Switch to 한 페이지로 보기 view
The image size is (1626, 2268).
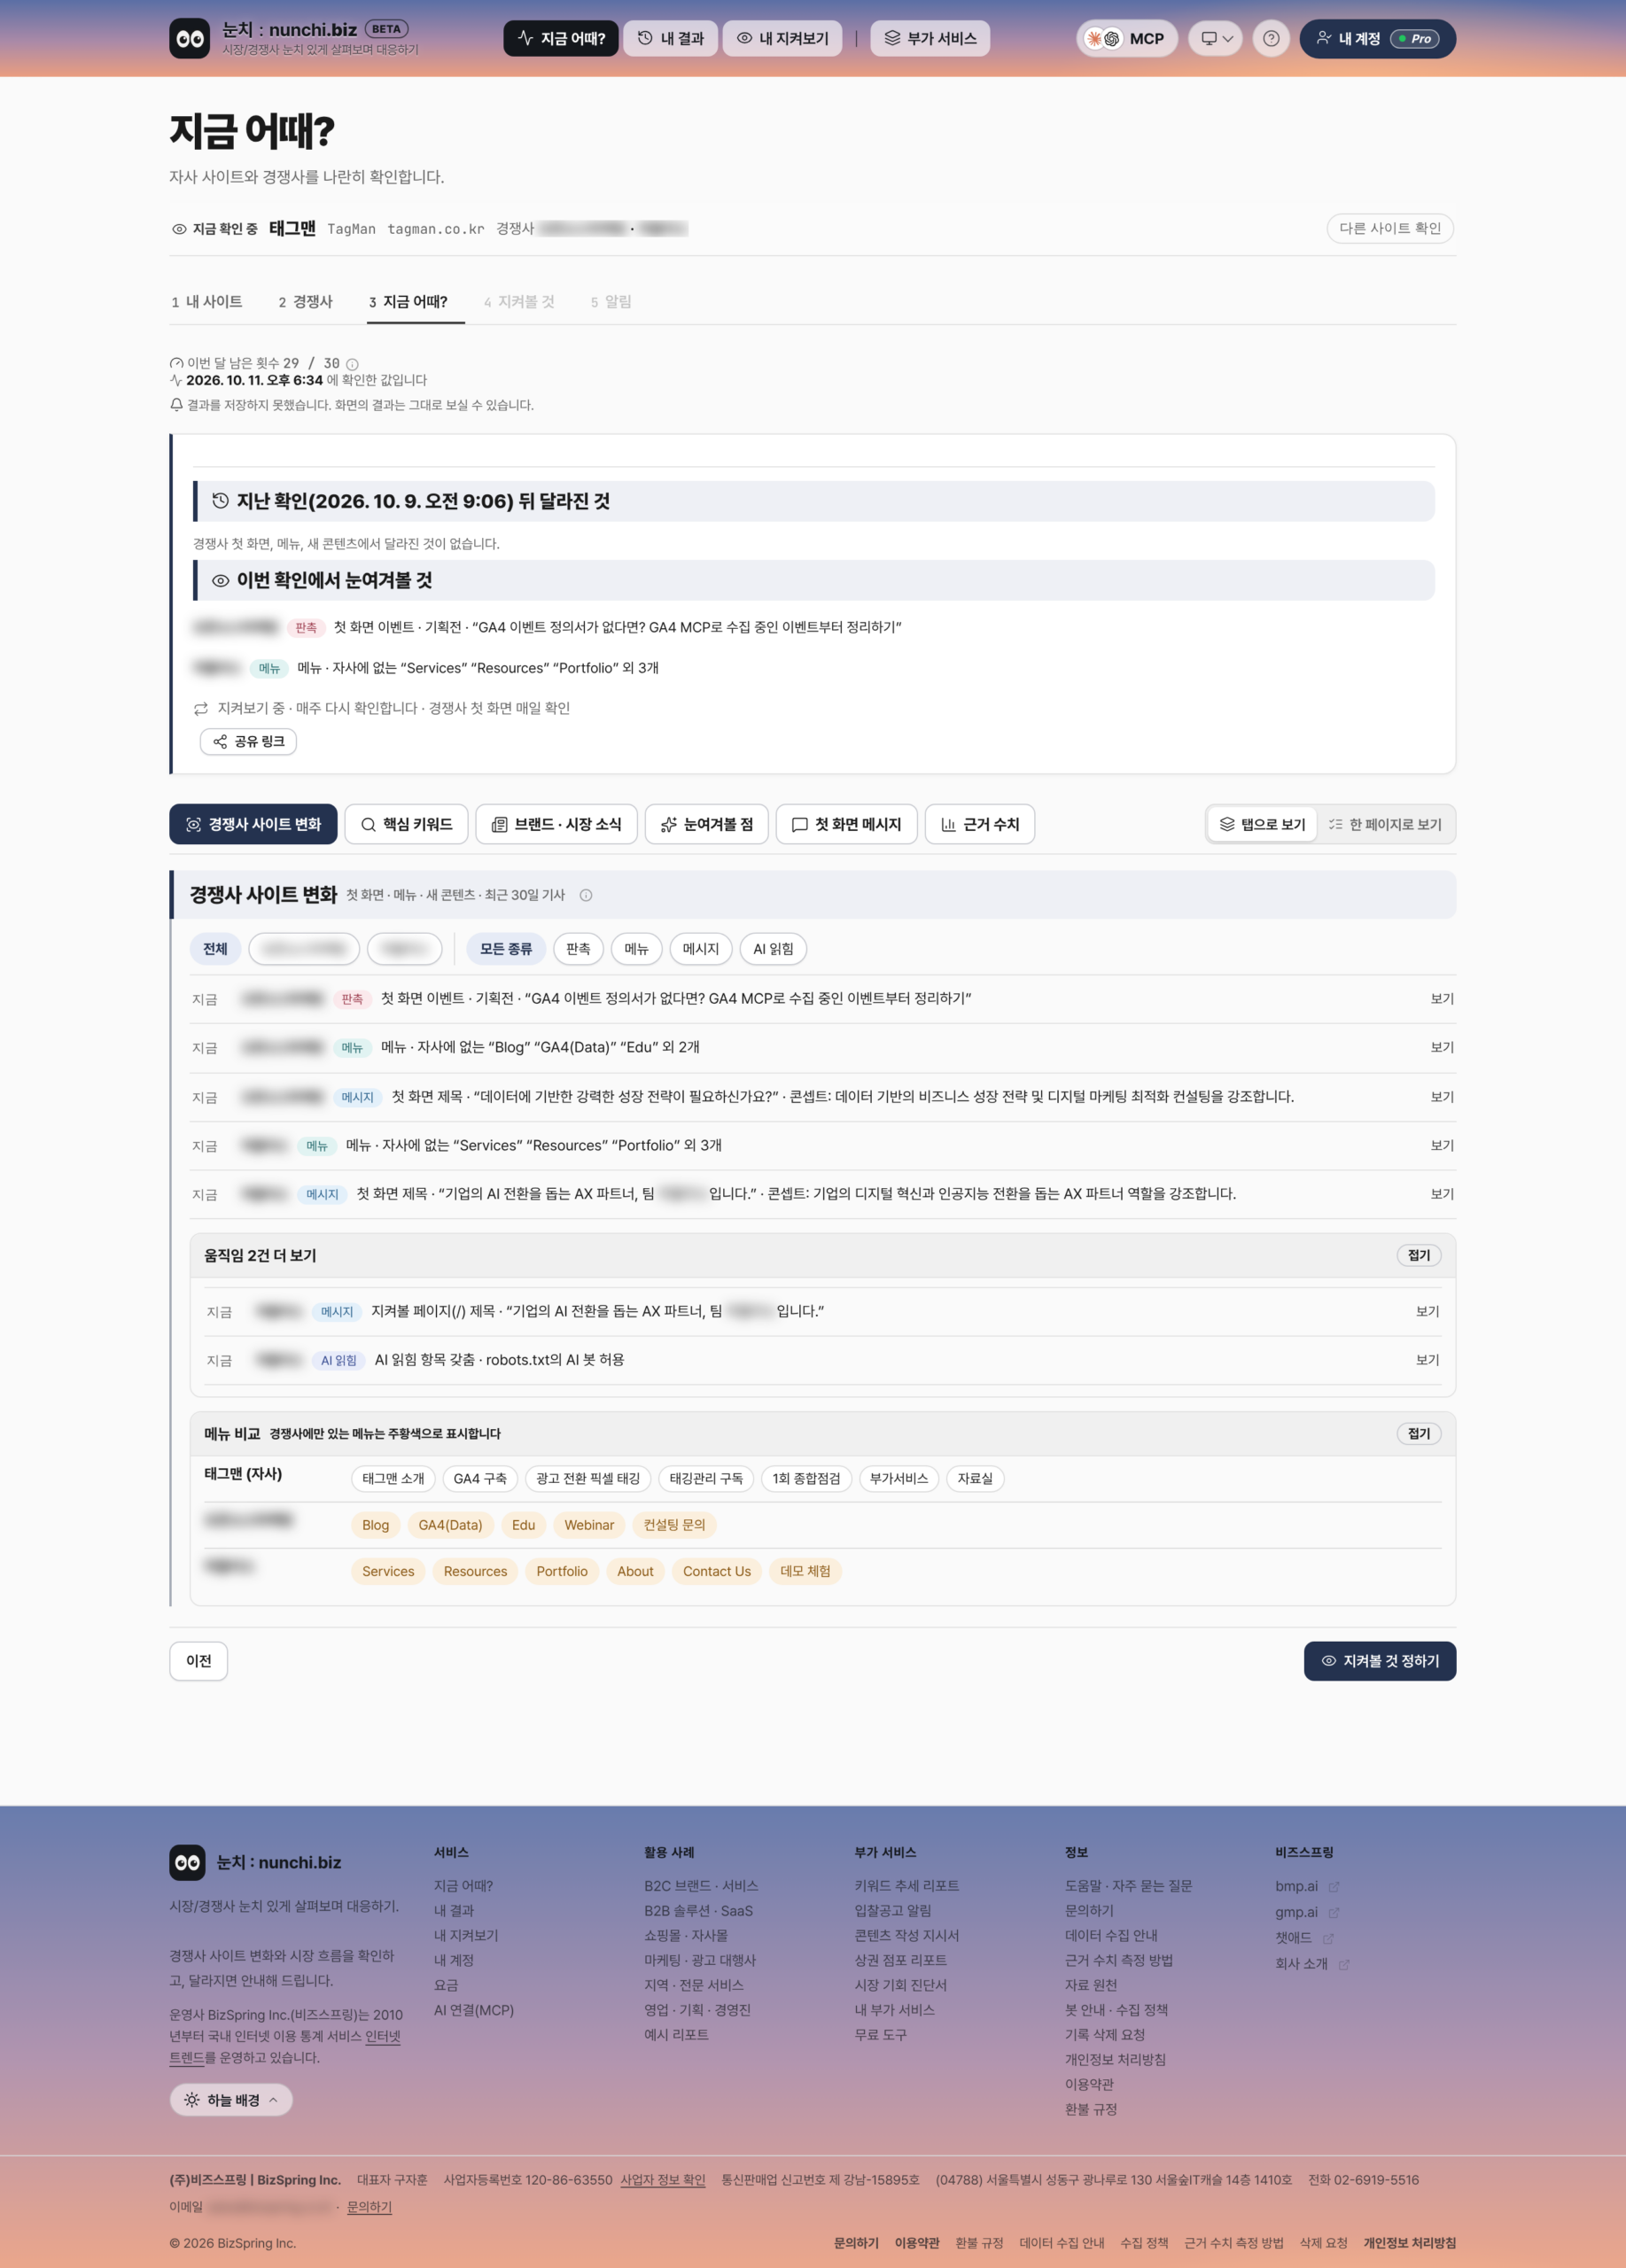coord(1385,824)
